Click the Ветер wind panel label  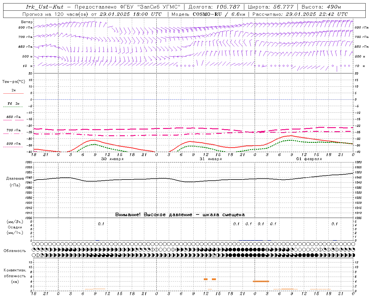click(27, 22)
